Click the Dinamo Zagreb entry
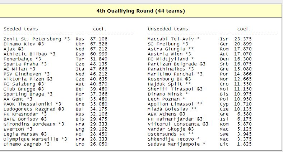 tap(27, 144)
